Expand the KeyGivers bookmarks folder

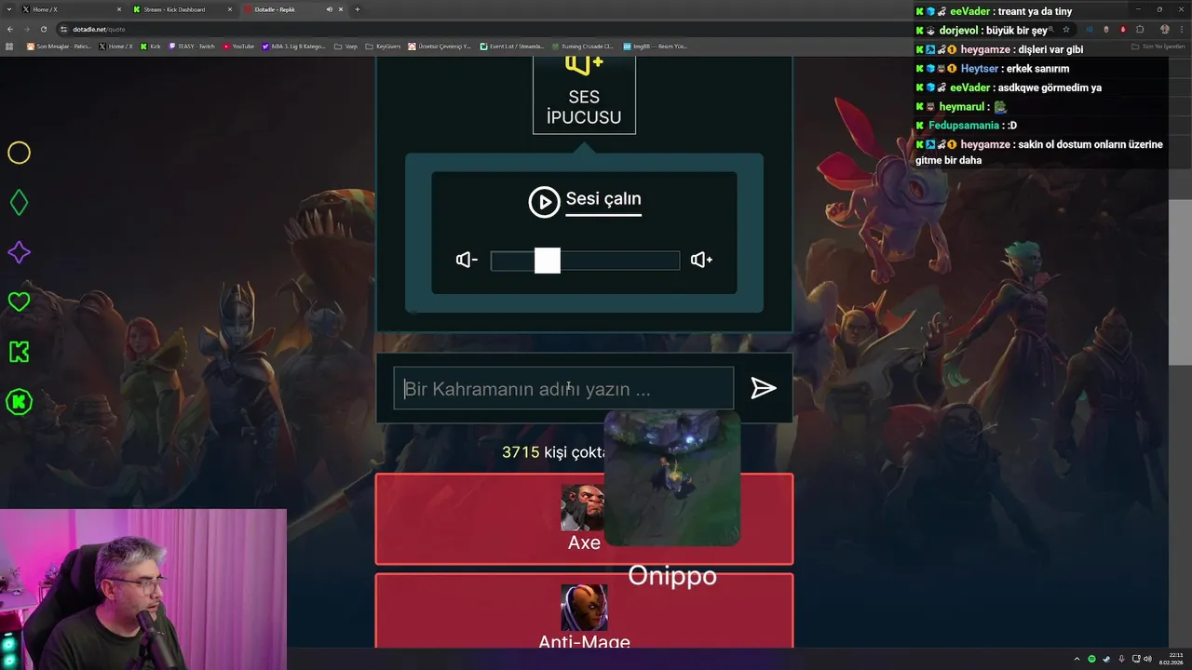point(382,46)
